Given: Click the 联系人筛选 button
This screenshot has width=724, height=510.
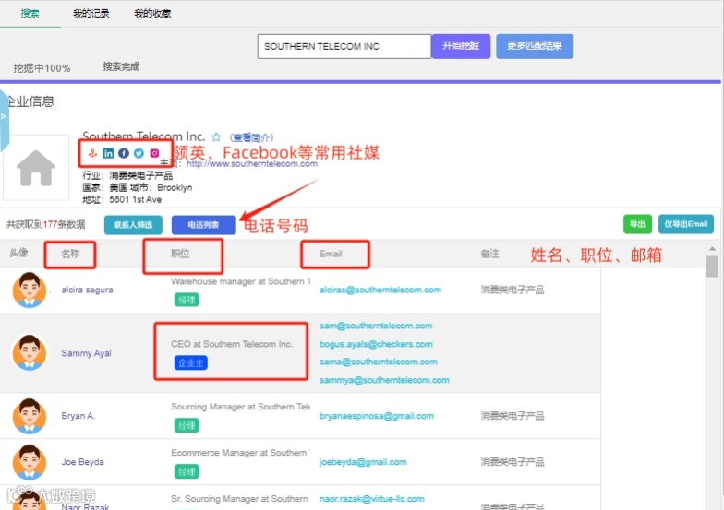Looking at the screenshot, I should click(x=133, y=225).
